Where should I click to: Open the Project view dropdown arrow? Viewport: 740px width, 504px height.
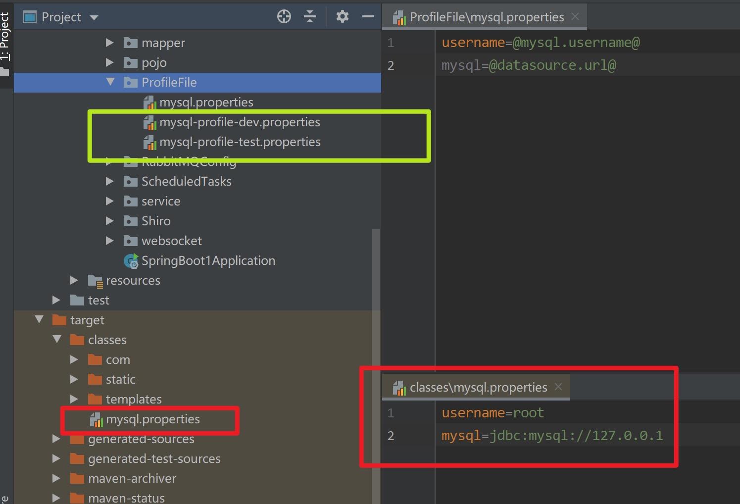click(x=94, y=18)
